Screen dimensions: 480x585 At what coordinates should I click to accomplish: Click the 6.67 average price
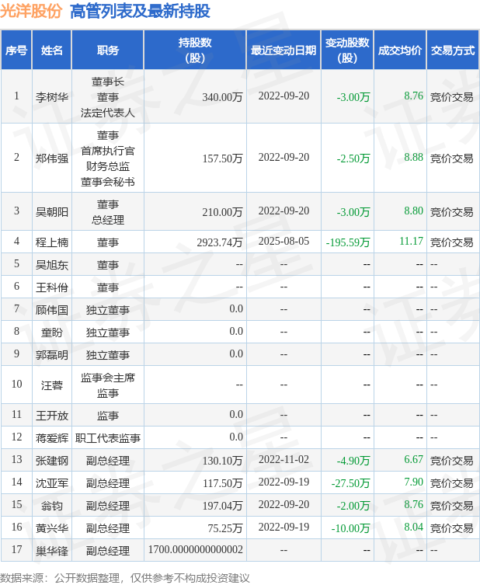pos(414,459)
